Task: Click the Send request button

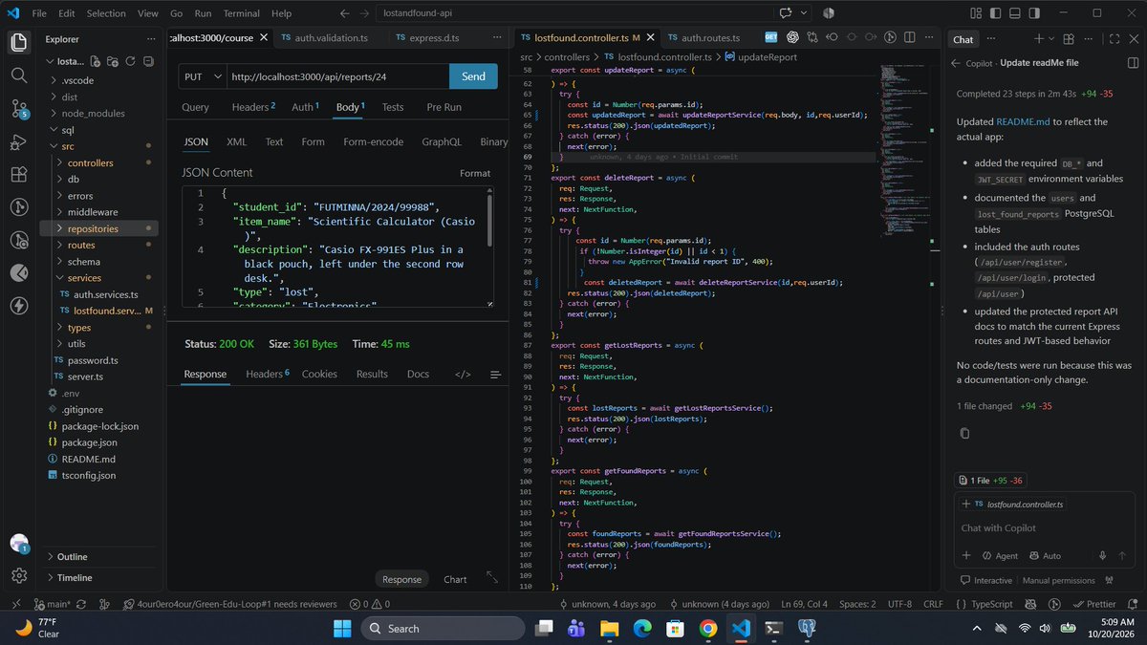Action: [x=473, y=76]
